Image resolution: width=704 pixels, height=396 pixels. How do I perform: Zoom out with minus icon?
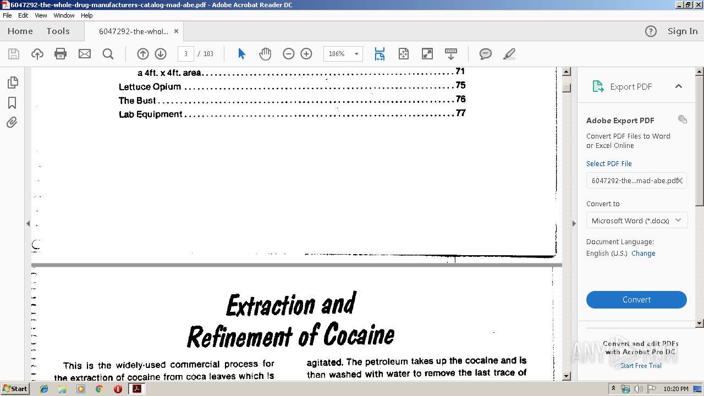(x=289, y=54)
